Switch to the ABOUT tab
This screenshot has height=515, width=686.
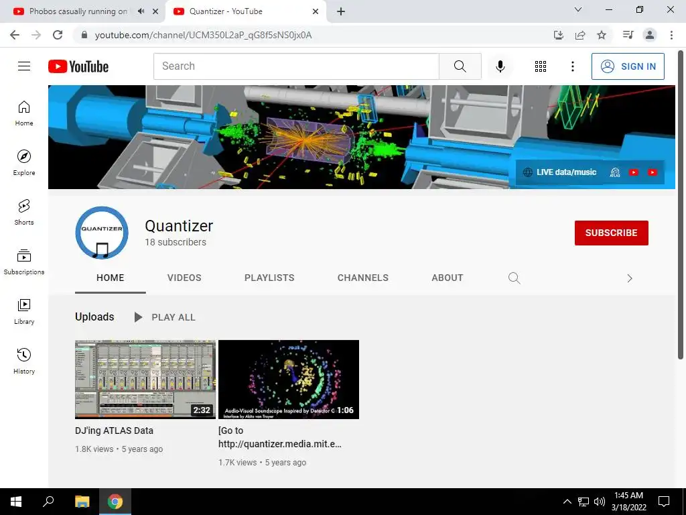447,278
